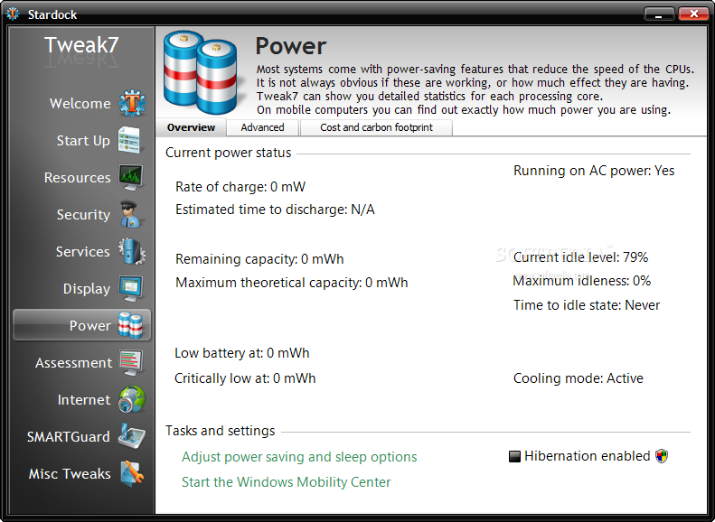715x522 pixels.
Task: Click 'Maximum idleness: 0%' text
Action: pos(582,281)
